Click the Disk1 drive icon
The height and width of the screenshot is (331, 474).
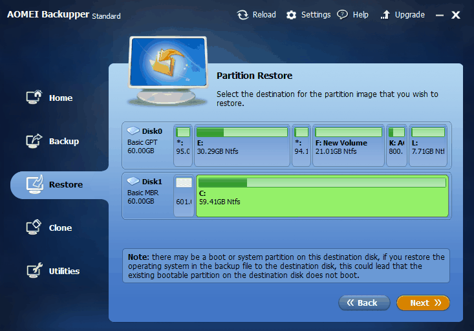133,181
